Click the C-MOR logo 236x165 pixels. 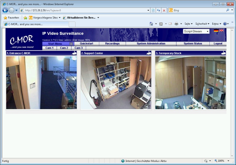pyautogui.click(x=22, y=41)
